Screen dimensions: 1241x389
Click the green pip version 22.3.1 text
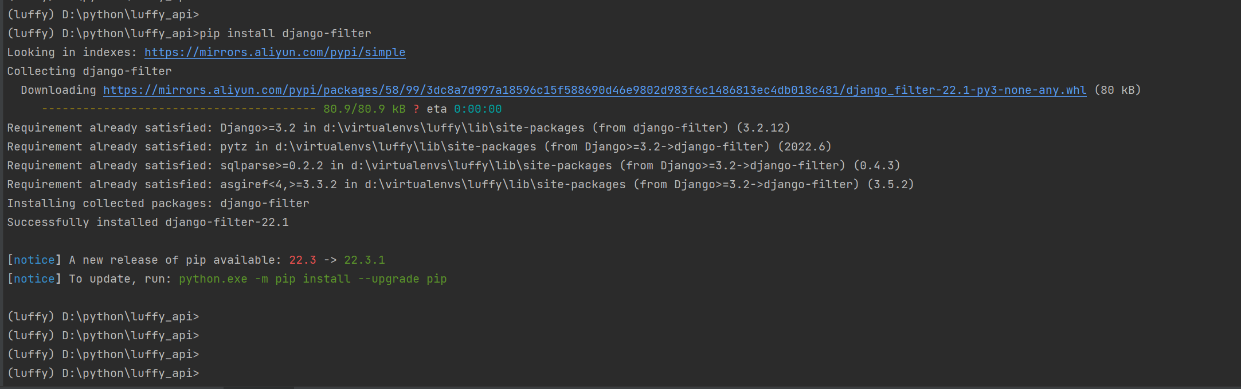tap(364, 260)
